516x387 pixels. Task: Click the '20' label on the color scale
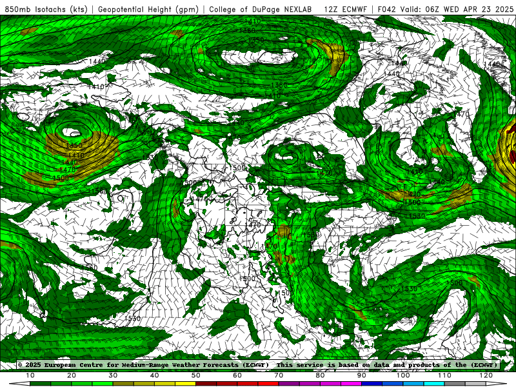[72, 375]
